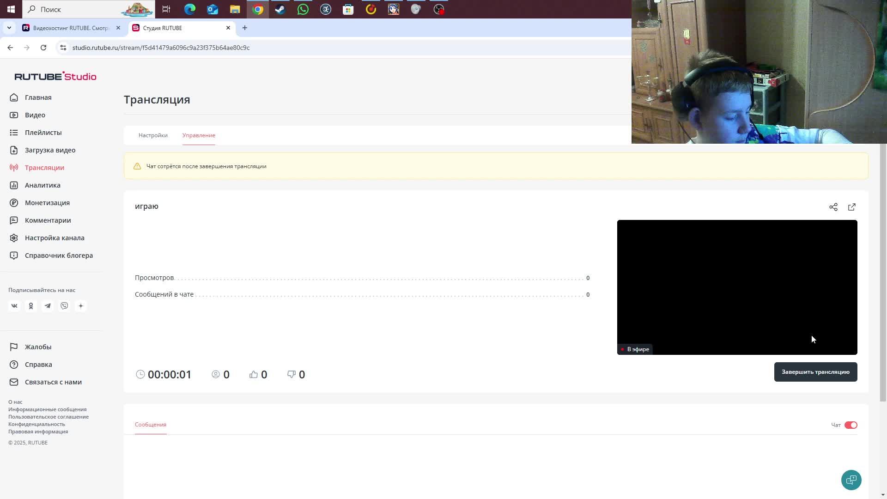
Task: Open the Пользовательское соглашение link
Action: (49, 417)
